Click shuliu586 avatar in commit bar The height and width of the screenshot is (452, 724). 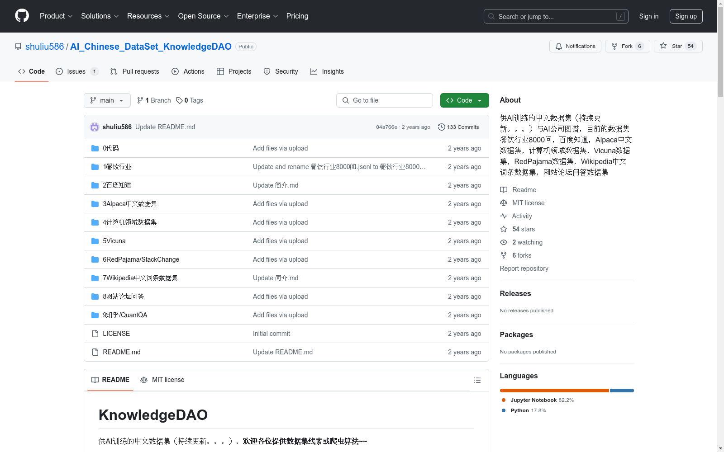tap(95, 127)
